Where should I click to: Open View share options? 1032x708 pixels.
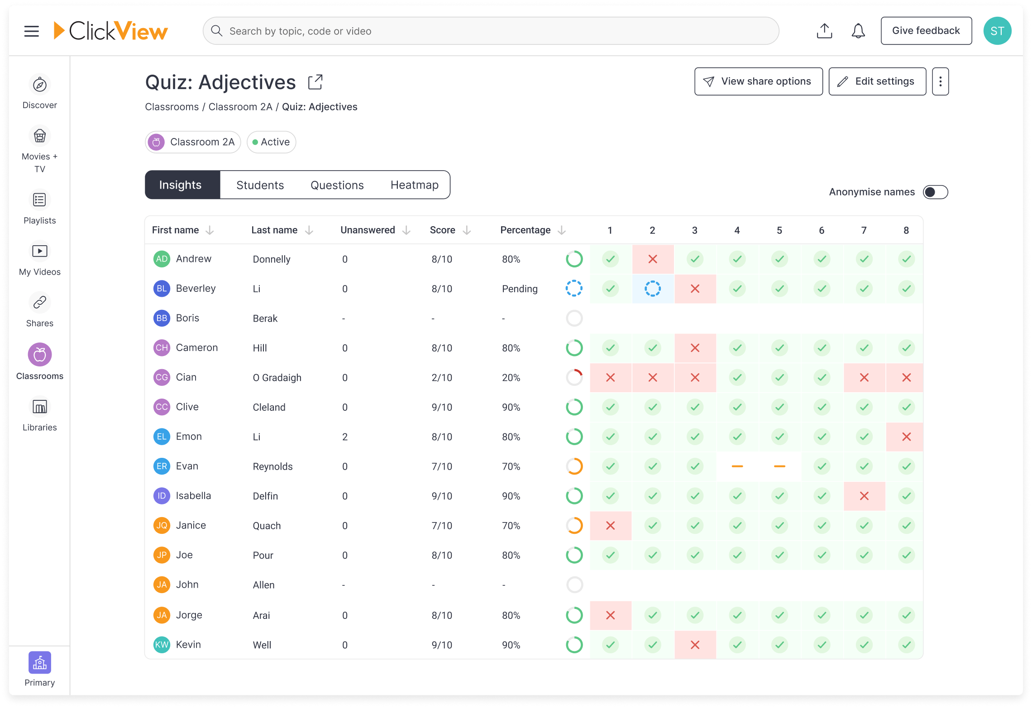(x=758, y=81)
